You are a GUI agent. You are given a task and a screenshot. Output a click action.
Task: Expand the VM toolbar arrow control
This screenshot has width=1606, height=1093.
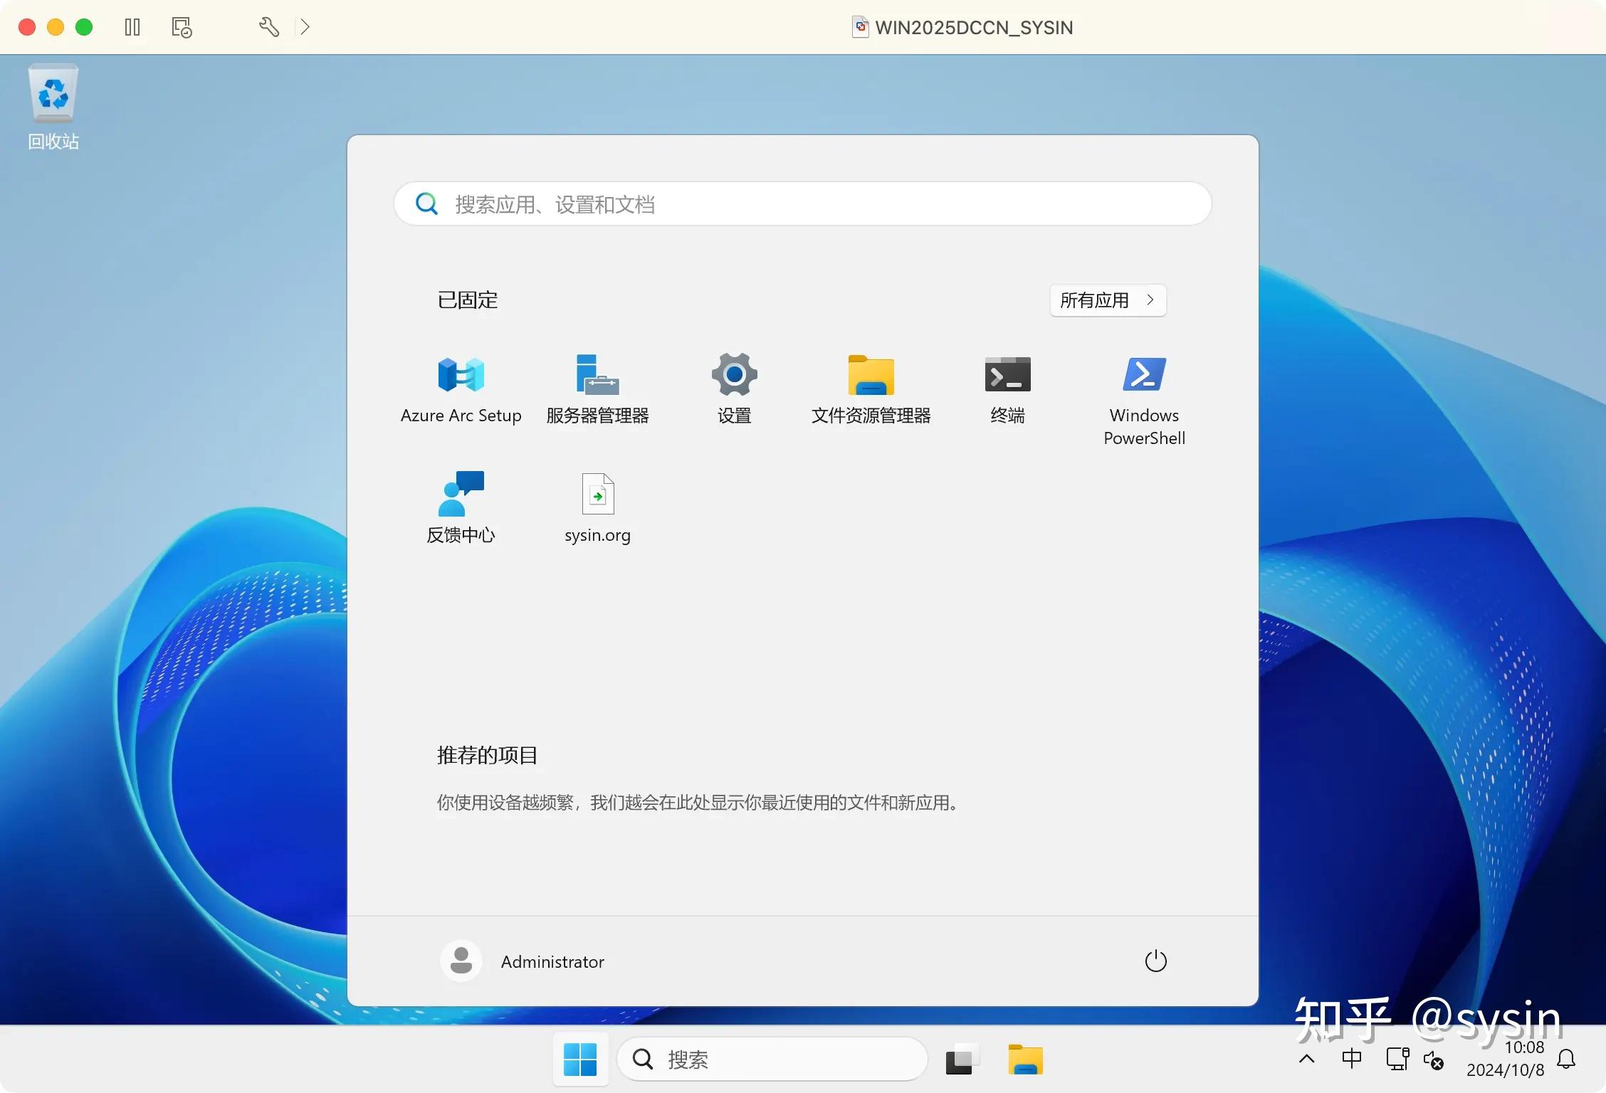[305, 26]
